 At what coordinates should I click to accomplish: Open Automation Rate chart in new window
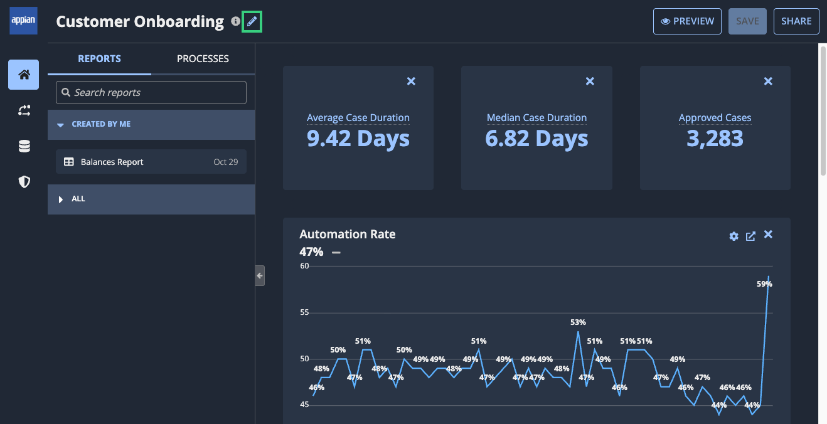point(750,236)
